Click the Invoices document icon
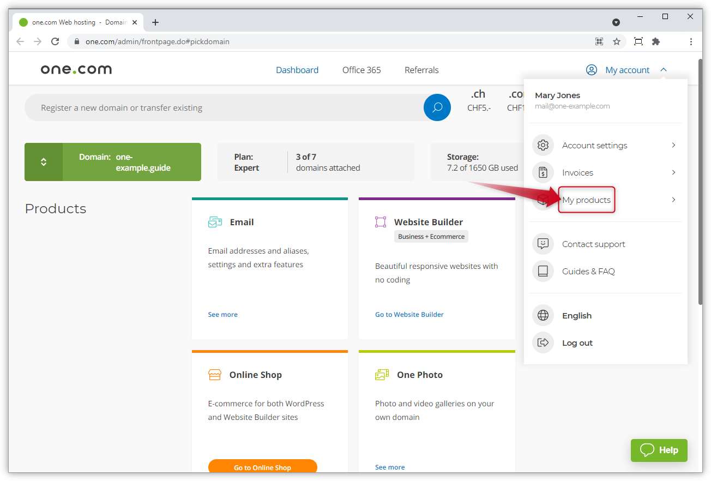 (x=543, y=172)
